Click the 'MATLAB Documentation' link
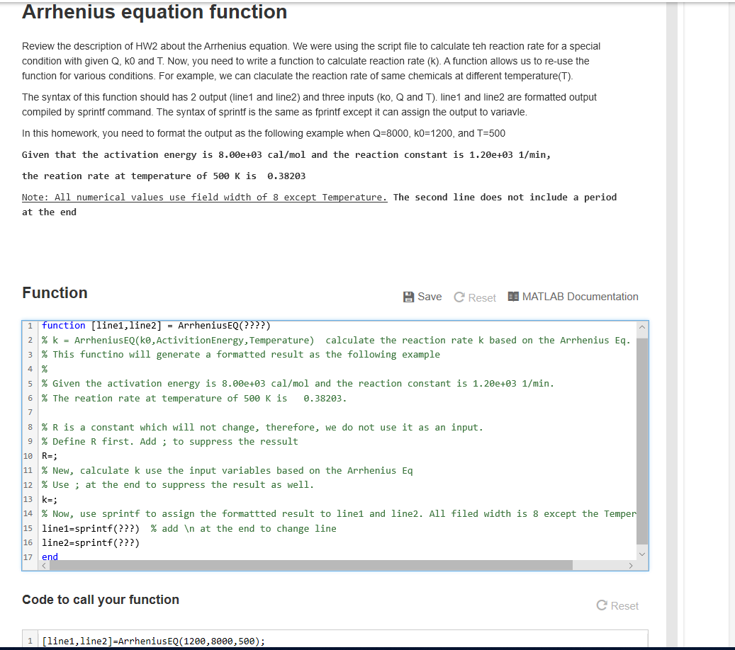 click(x=580, y=297)
